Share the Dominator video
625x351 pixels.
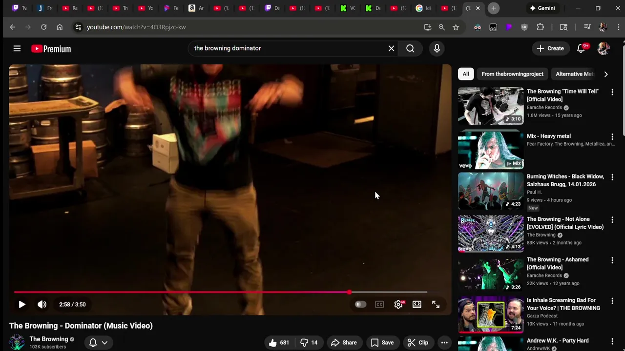point(344,342)
